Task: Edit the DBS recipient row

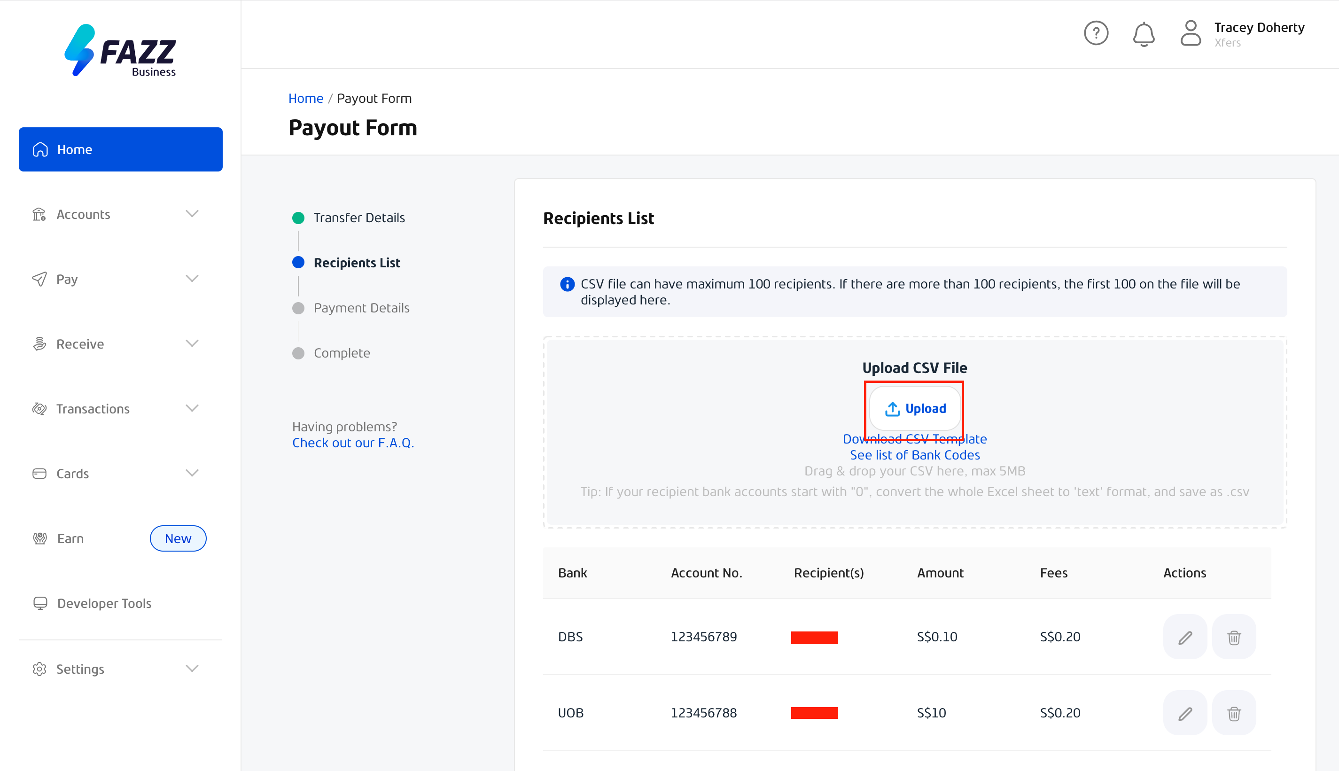Action: (x=1185, y=637)
